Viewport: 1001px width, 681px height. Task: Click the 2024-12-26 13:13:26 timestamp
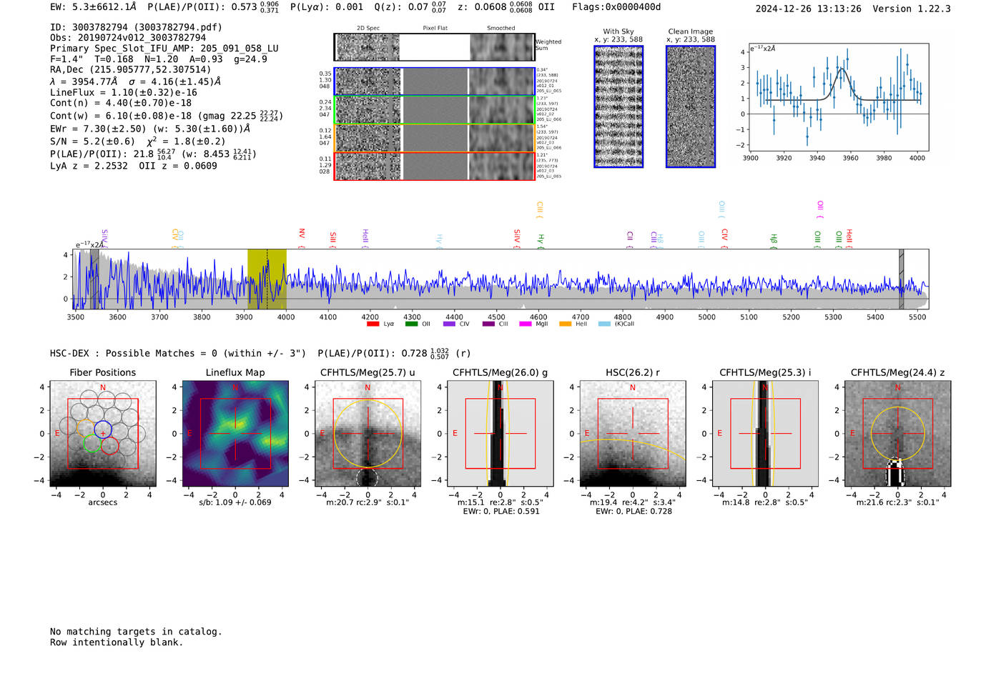[809, 9]
